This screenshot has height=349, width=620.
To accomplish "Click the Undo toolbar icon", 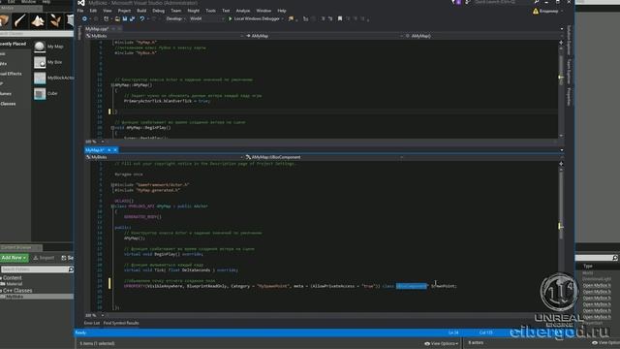I will pos(142,18).
